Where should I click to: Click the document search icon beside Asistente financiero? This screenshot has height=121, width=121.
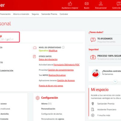click(x=93, y=110)
